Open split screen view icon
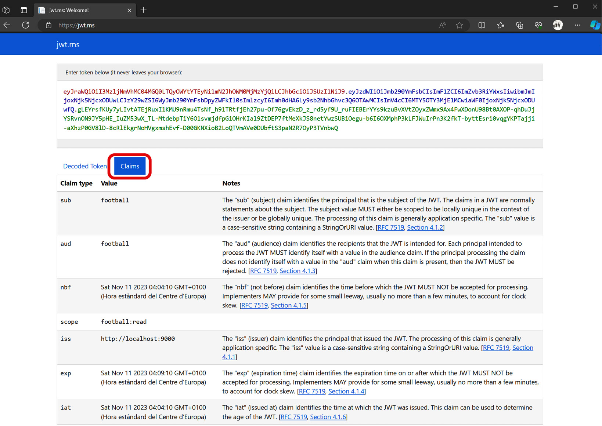Image resolution: width=602 pixels, height=426 pixels. click(482, 25)
